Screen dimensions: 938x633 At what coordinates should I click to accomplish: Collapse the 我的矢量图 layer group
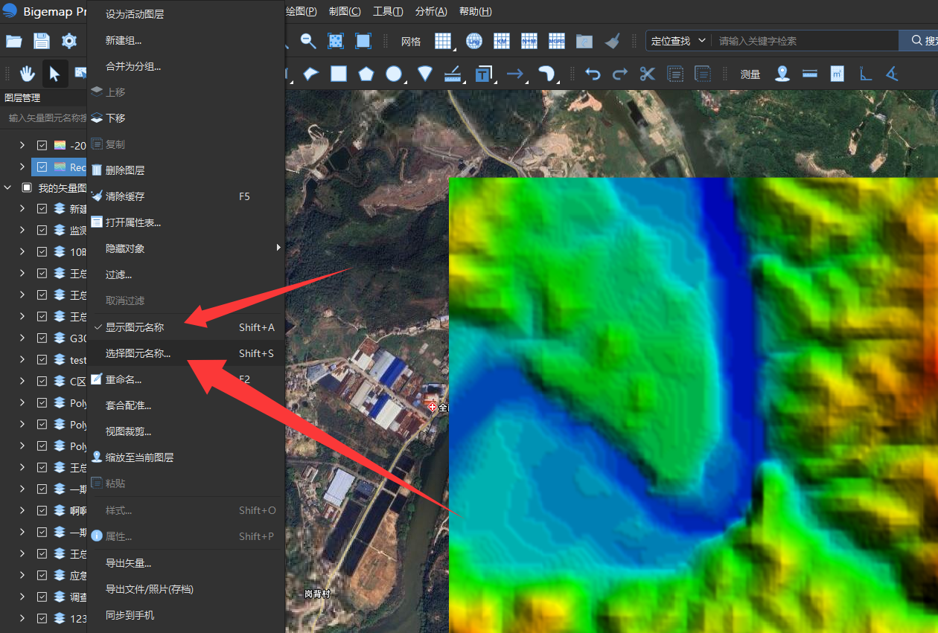point(8,187)
